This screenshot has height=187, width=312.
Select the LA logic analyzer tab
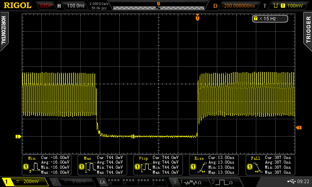[103, 182]
